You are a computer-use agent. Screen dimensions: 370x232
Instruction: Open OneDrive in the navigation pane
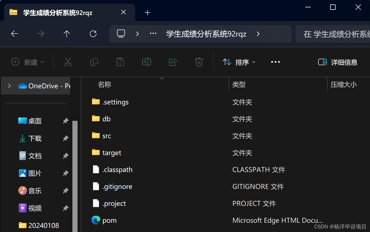[44, 86]
